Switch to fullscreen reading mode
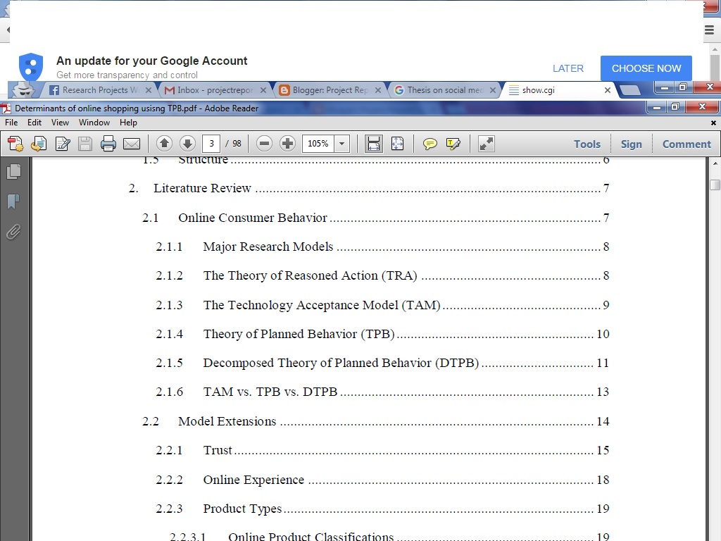This screenshot has height=541, width=721. point(485,144)
